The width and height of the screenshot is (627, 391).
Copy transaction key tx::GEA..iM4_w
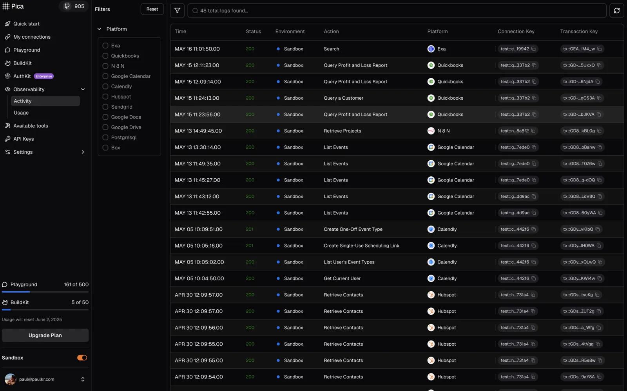pyautogui.click(x=600, y=49)
